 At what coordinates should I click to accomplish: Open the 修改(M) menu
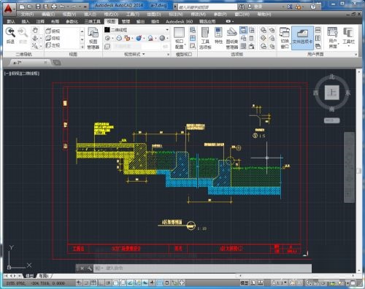tap(198, 15)
